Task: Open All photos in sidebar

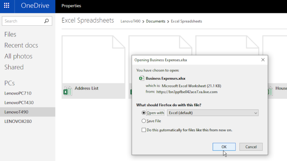Action: tap(18, 56)
